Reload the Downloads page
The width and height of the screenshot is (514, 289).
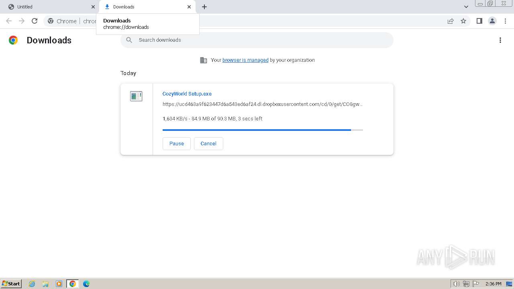click(35, 21)
